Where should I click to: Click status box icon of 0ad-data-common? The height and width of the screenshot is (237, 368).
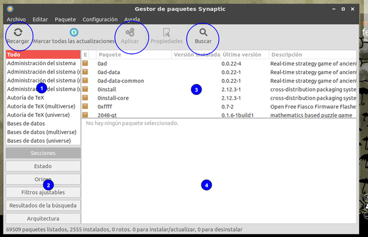(x=85, y=81)
